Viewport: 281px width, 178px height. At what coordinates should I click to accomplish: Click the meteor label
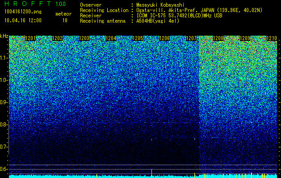tap(63, 14)
